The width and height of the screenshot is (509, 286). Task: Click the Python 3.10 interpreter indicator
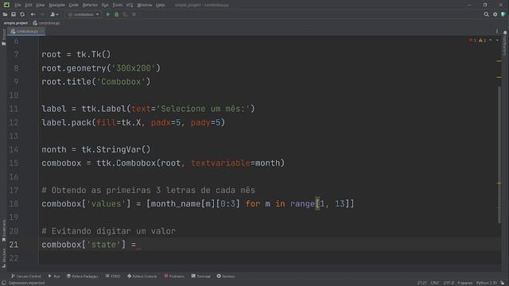point(487,283)
